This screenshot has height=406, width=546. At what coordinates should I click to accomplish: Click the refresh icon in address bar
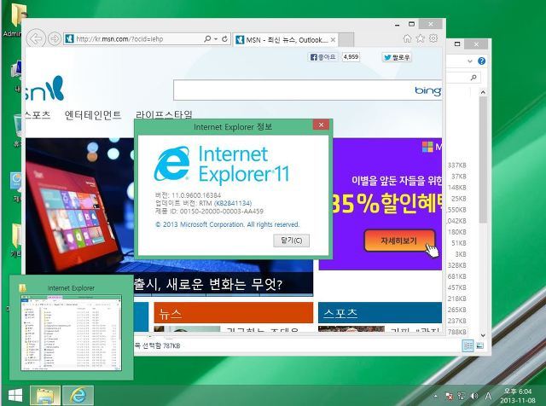(x=224, y=38)
